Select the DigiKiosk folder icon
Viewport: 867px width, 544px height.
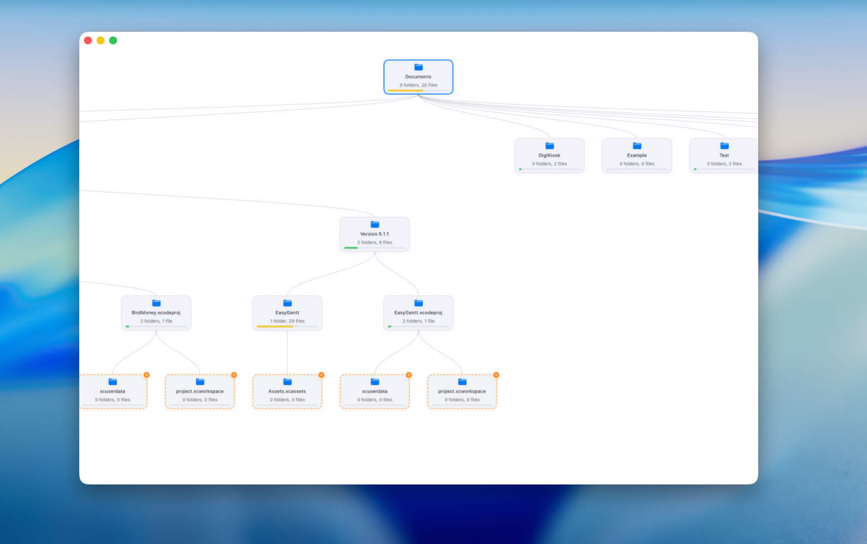pyautogui.click(x=549, y=145)
